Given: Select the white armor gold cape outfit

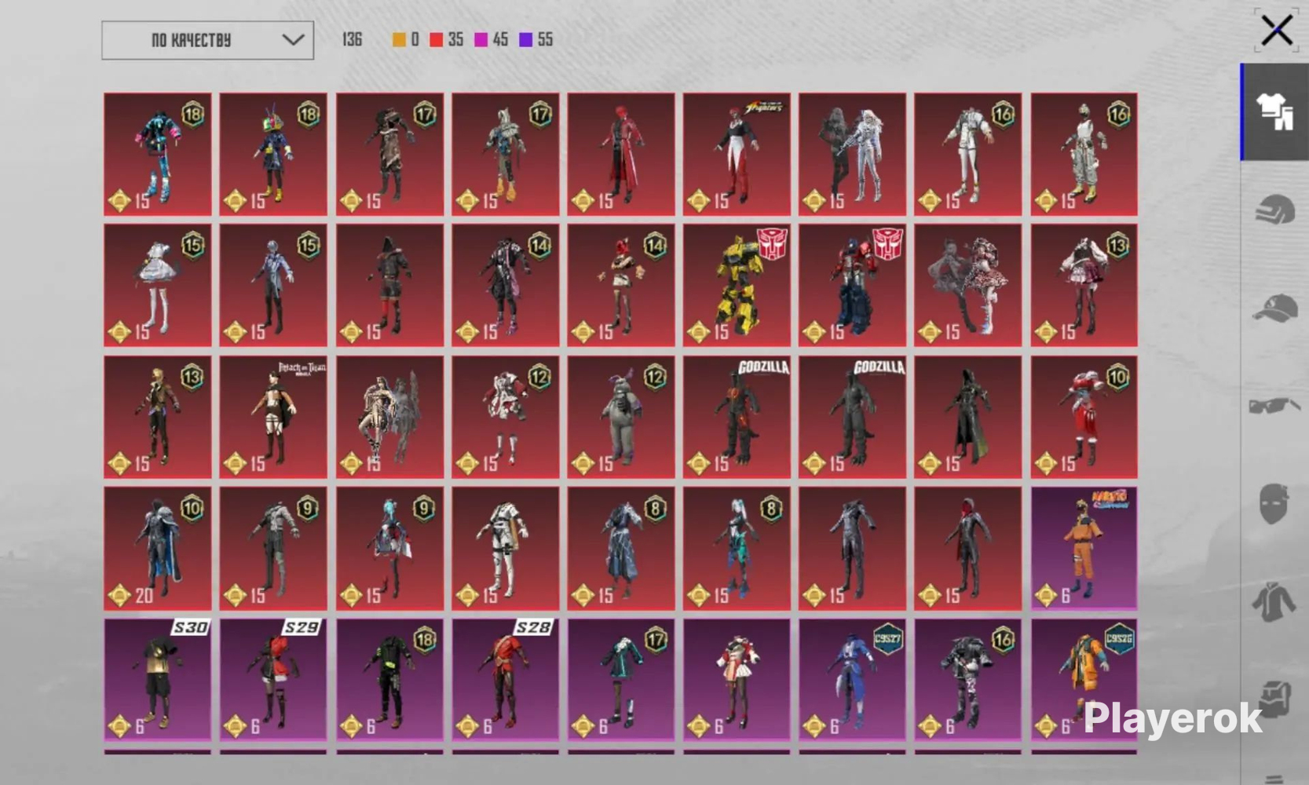Looking at the screenshot, I should coord(505,549).
